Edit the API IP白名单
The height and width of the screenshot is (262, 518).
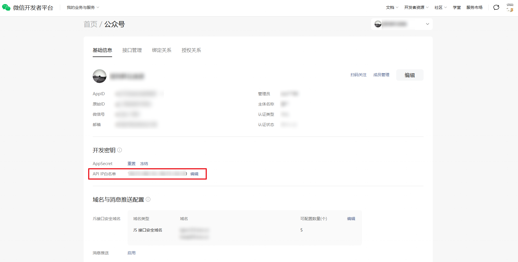coord(194,174)
